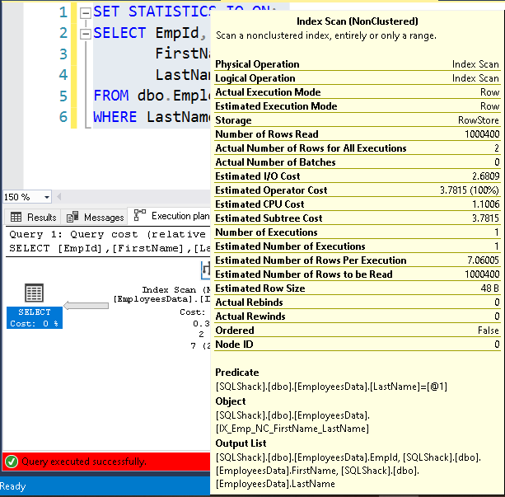Viewport: 505px width, 497px height.
Task: Click the Actual Rewinds row
Action: coord(358,316)
